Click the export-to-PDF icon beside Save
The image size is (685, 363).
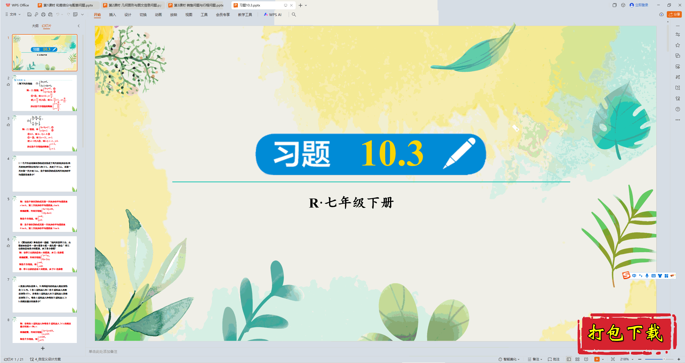point(36,14)
